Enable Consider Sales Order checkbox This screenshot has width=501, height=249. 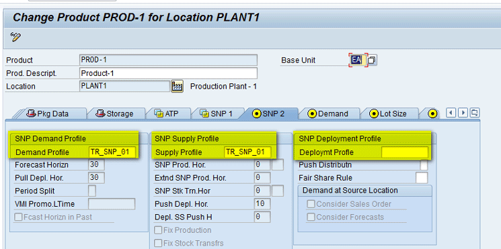[x=311, y=204]
